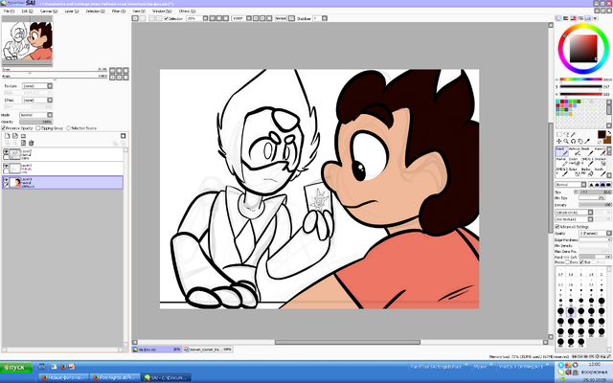Select the Pencil brush tool

[x=561, y=151]
